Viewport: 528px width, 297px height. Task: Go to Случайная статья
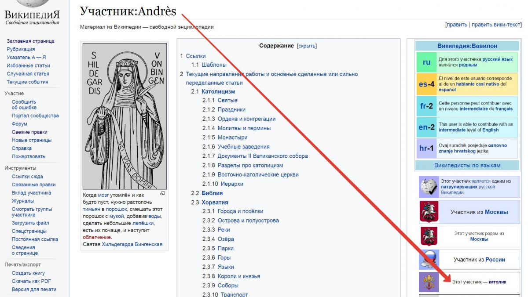coord(28,73)
